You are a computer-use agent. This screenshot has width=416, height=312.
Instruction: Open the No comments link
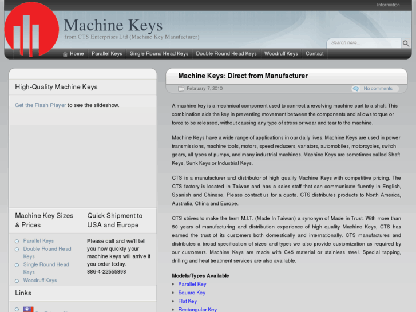[378, 88]
